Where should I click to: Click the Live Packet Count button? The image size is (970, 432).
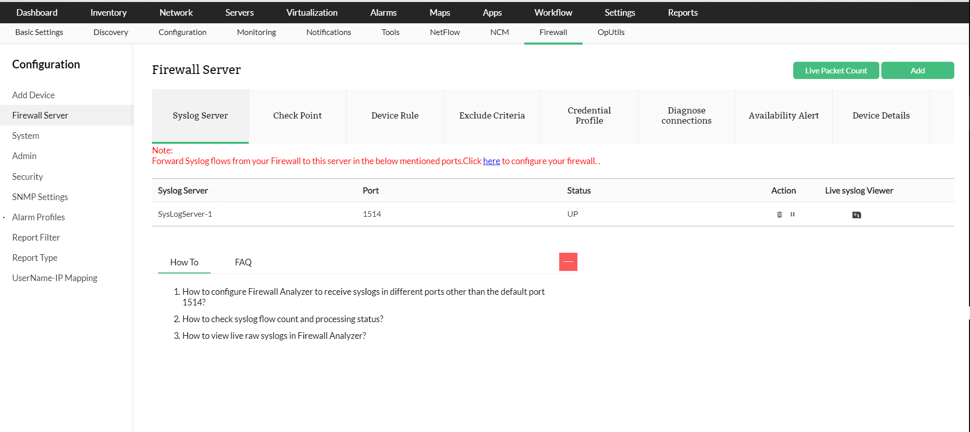836,70
